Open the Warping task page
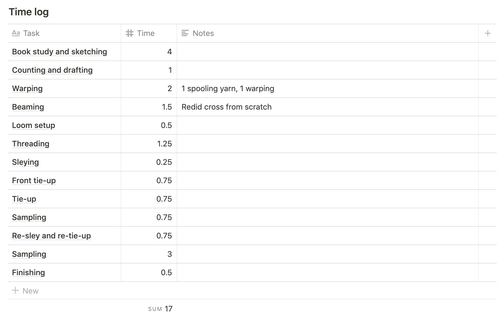The width and height of the screenshot is (504, 319). pos(27,88)
